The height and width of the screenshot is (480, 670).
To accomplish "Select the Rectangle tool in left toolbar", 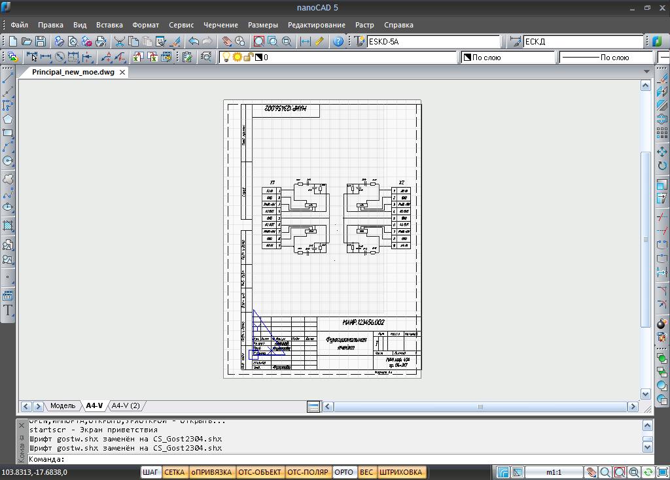I will [x=8, y=133].
